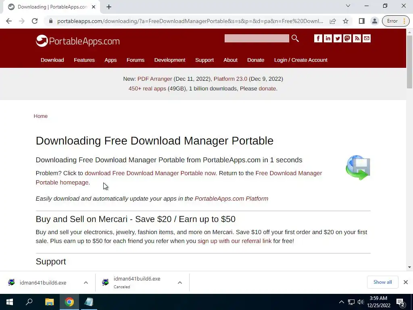Image resolution: width=413 pixels, height=310 pixels.
Task: Click sign up with our referral link
Action: point(234,241)
